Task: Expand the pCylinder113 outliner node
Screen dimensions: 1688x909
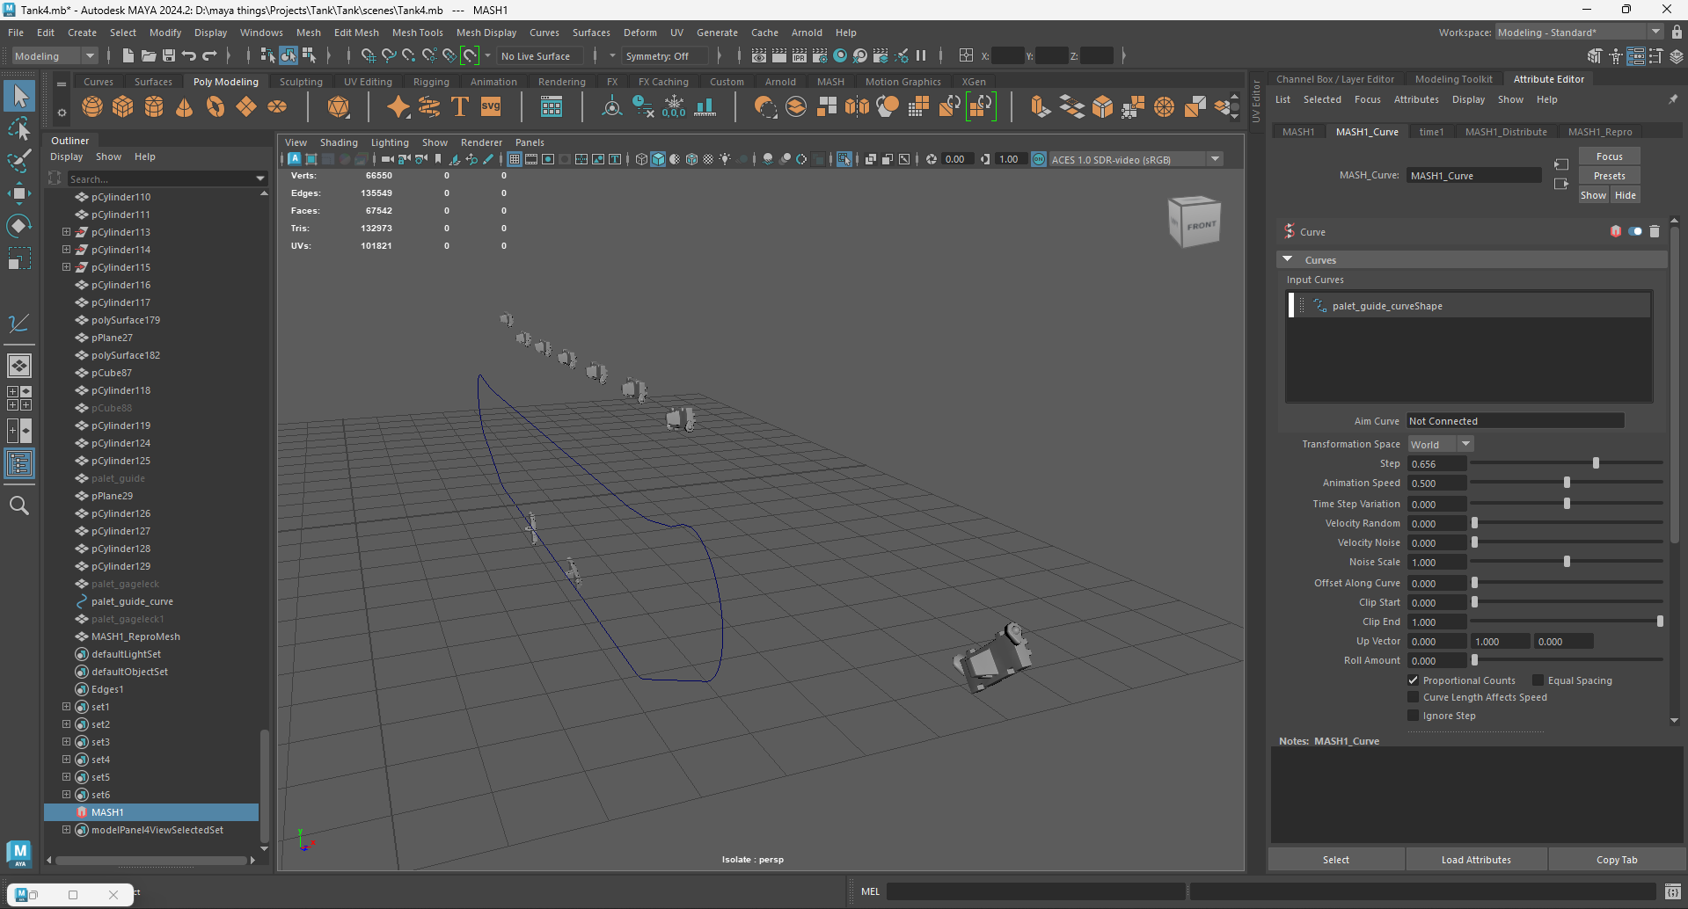Action: [66, 232]
